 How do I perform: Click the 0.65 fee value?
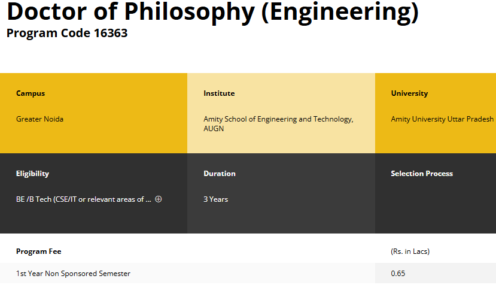pos(398,274)
